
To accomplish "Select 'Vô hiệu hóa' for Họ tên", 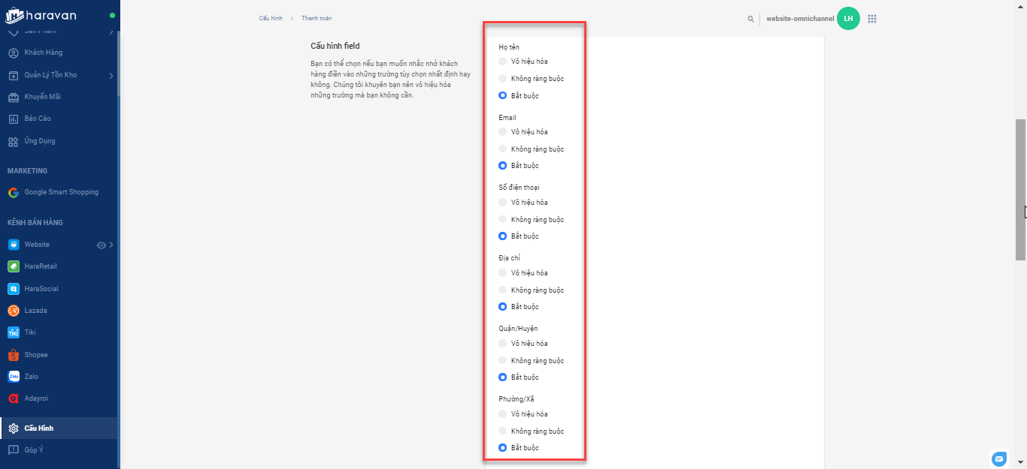I will 503,62.
